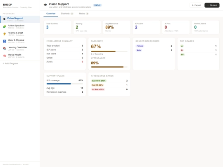Click the At Risk stat card
This screenshot has height=167, width=223.
[x=176, y=27]
